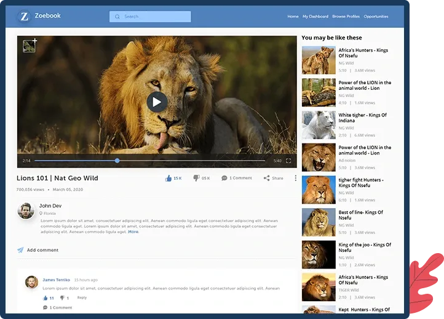Dislike James Terriko's comment
The width and height of the screenshot is (444, 319).
[x=62, y=297]
